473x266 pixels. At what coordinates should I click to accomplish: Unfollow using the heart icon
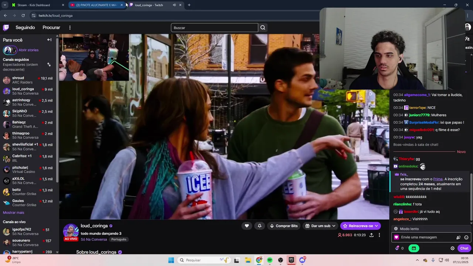pyautogui.click(x=247, y=226)
